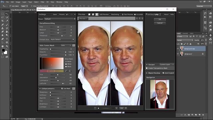Image resolution: width=213 pixels, height=120 pixels.
Task: Select Accurate preview radio button
Action: [x=135, y=14]
